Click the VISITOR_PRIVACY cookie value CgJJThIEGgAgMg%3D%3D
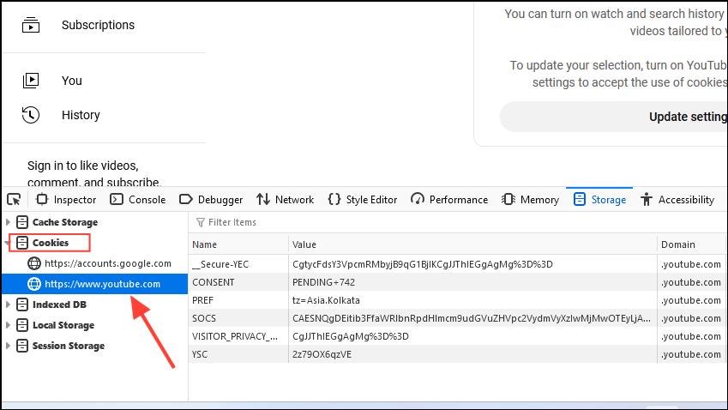728x410 pixels. tap(351, 336)
